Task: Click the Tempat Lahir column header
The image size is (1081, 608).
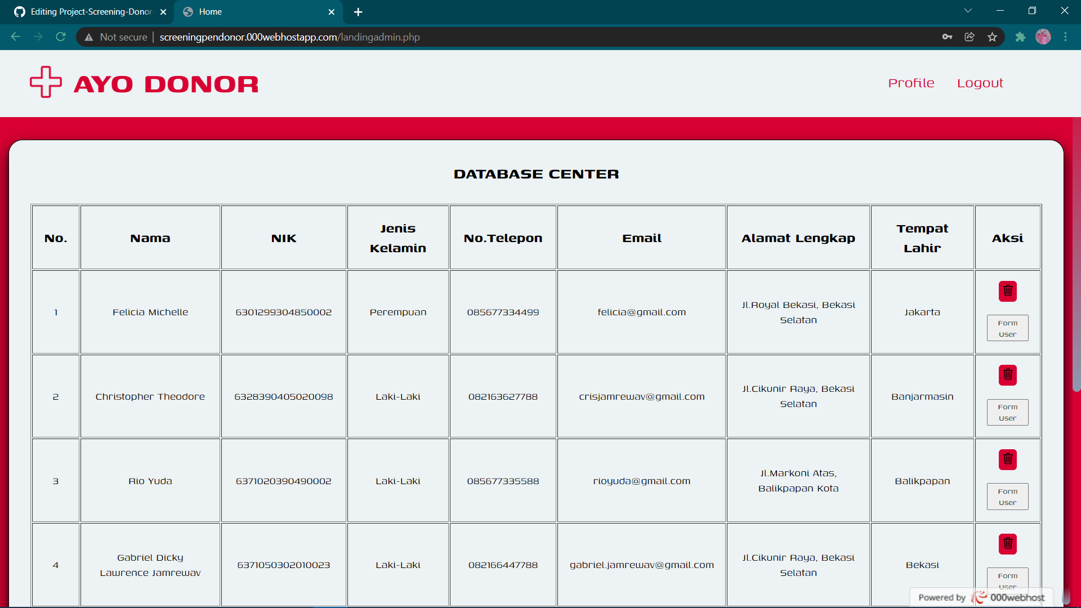Action: pos(922,238)
